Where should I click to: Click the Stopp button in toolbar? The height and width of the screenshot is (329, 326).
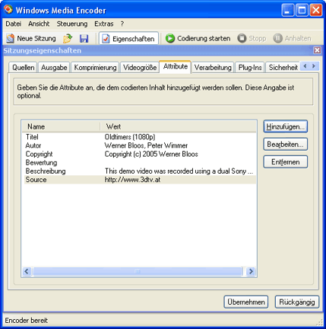[x=252, y=39]
